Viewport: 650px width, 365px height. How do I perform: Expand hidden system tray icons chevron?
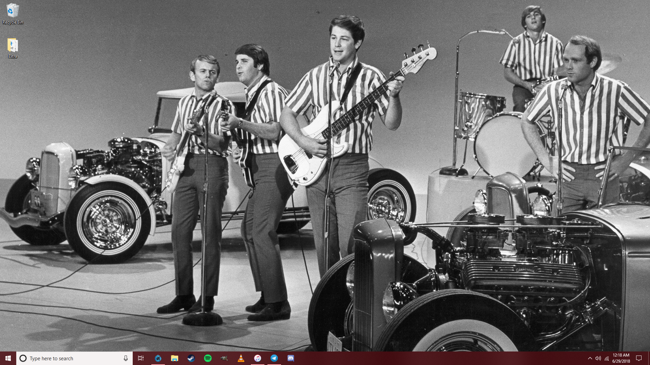[x=590, y=358]
